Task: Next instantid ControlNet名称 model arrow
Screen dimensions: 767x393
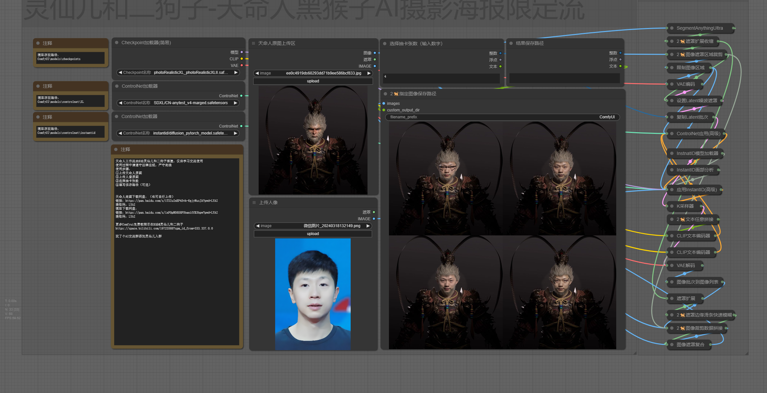Action: (236, 133)
